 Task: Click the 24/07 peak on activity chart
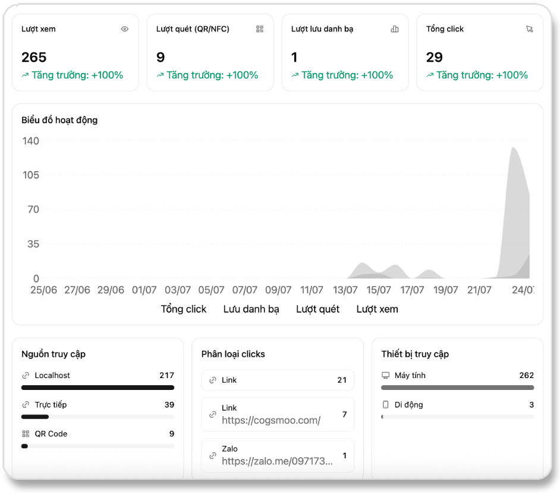514,148
